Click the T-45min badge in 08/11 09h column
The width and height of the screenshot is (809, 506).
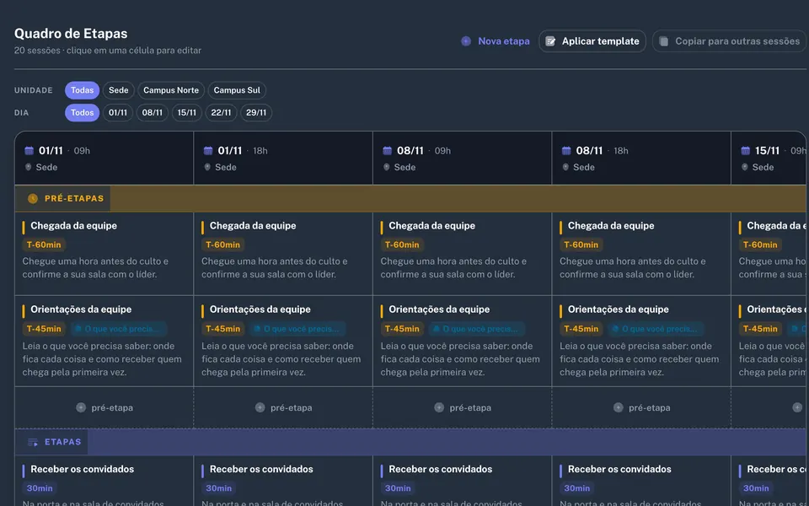click(x=402, y=329)
